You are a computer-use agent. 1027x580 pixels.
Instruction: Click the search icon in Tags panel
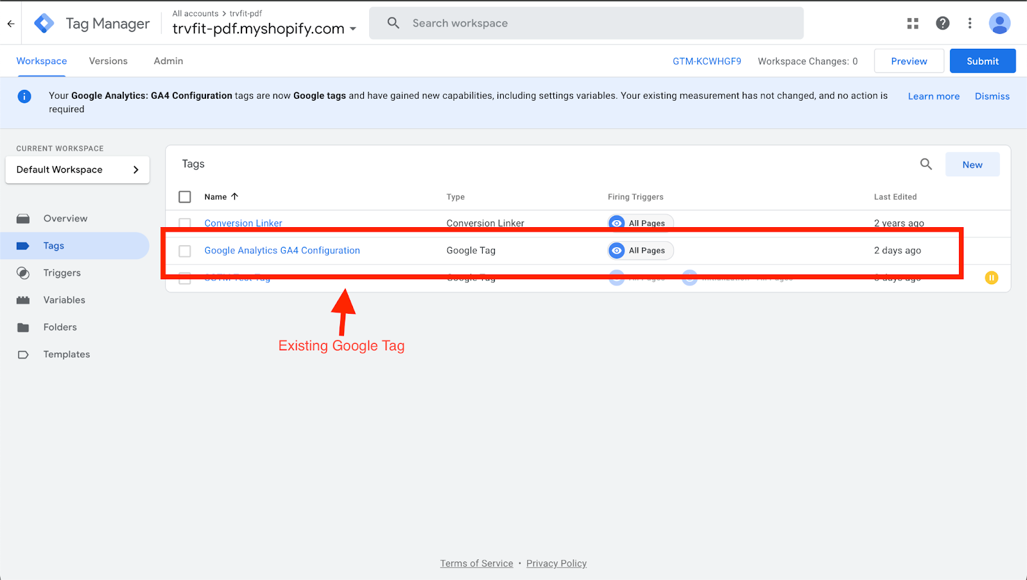coord(926,164)
